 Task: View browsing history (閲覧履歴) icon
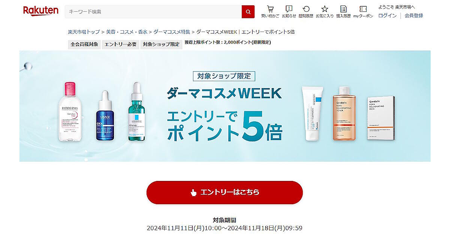point(306,11)
